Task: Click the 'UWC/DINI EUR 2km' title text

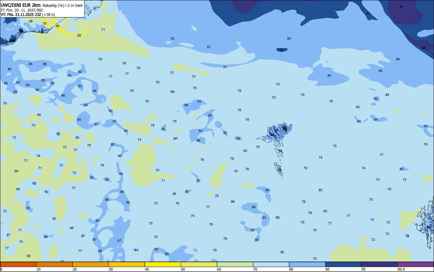Action: [21, 5]
